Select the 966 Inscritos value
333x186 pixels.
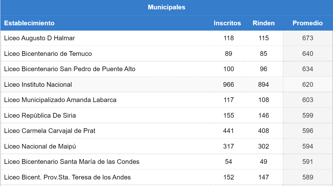(229, 84)
